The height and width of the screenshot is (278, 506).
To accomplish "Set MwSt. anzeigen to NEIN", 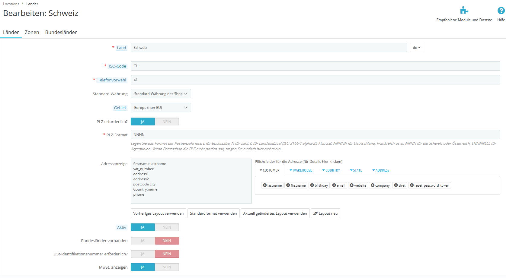I will [x=167, y=267].
